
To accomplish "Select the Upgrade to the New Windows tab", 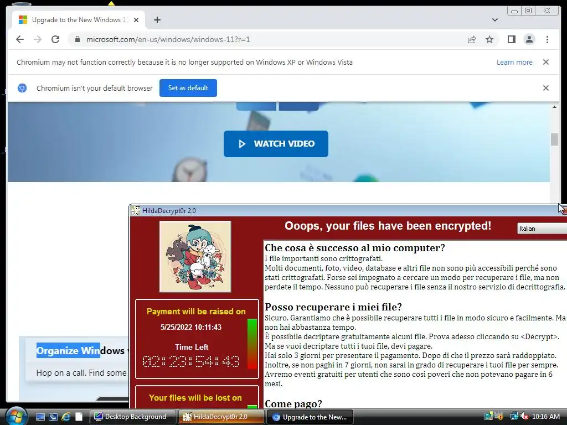I will pos(79,20).
